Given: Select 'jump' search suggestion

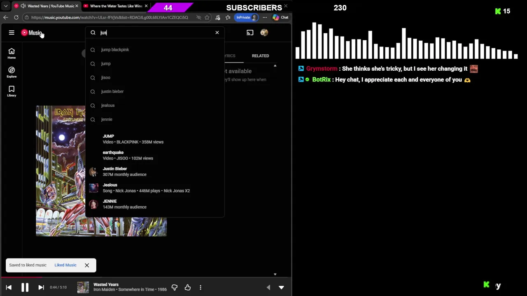Looking at the screenshot, I should click(x=155, y=64).
